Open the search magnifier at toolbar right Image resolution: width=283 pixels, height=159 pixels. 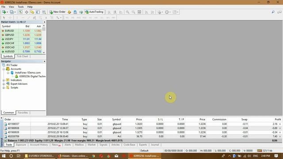pyautogui.click(x=273, y=12)
